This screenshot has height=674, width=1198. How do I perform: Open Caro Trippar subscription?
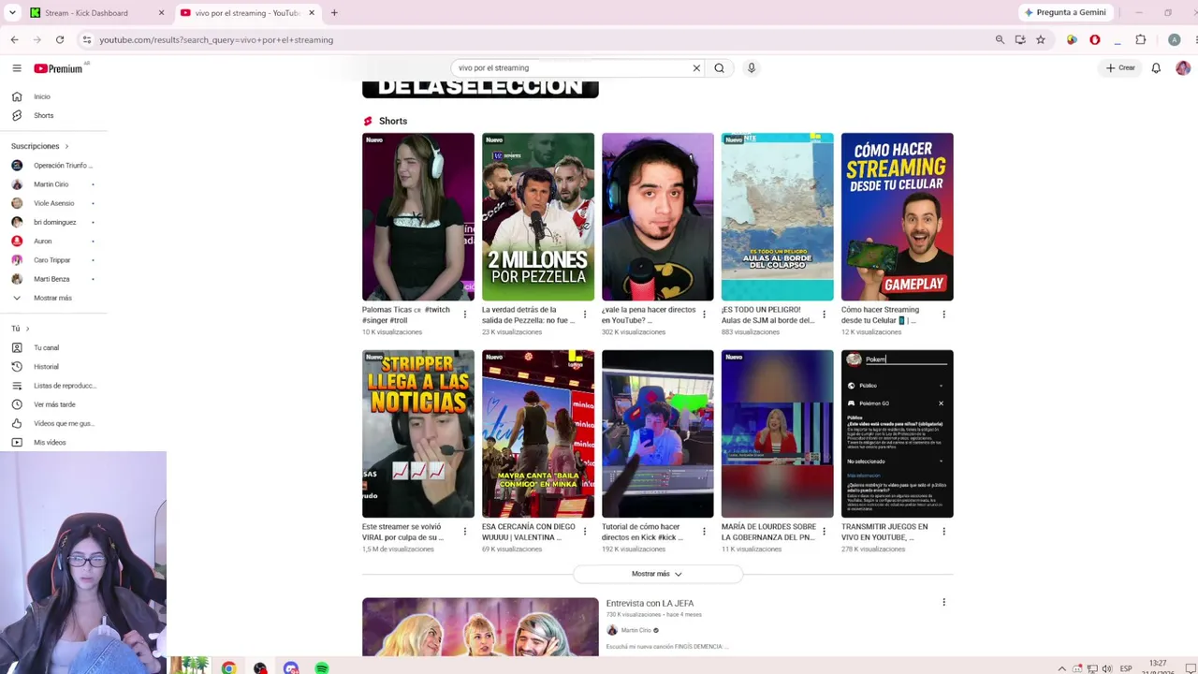click(53, 260)
